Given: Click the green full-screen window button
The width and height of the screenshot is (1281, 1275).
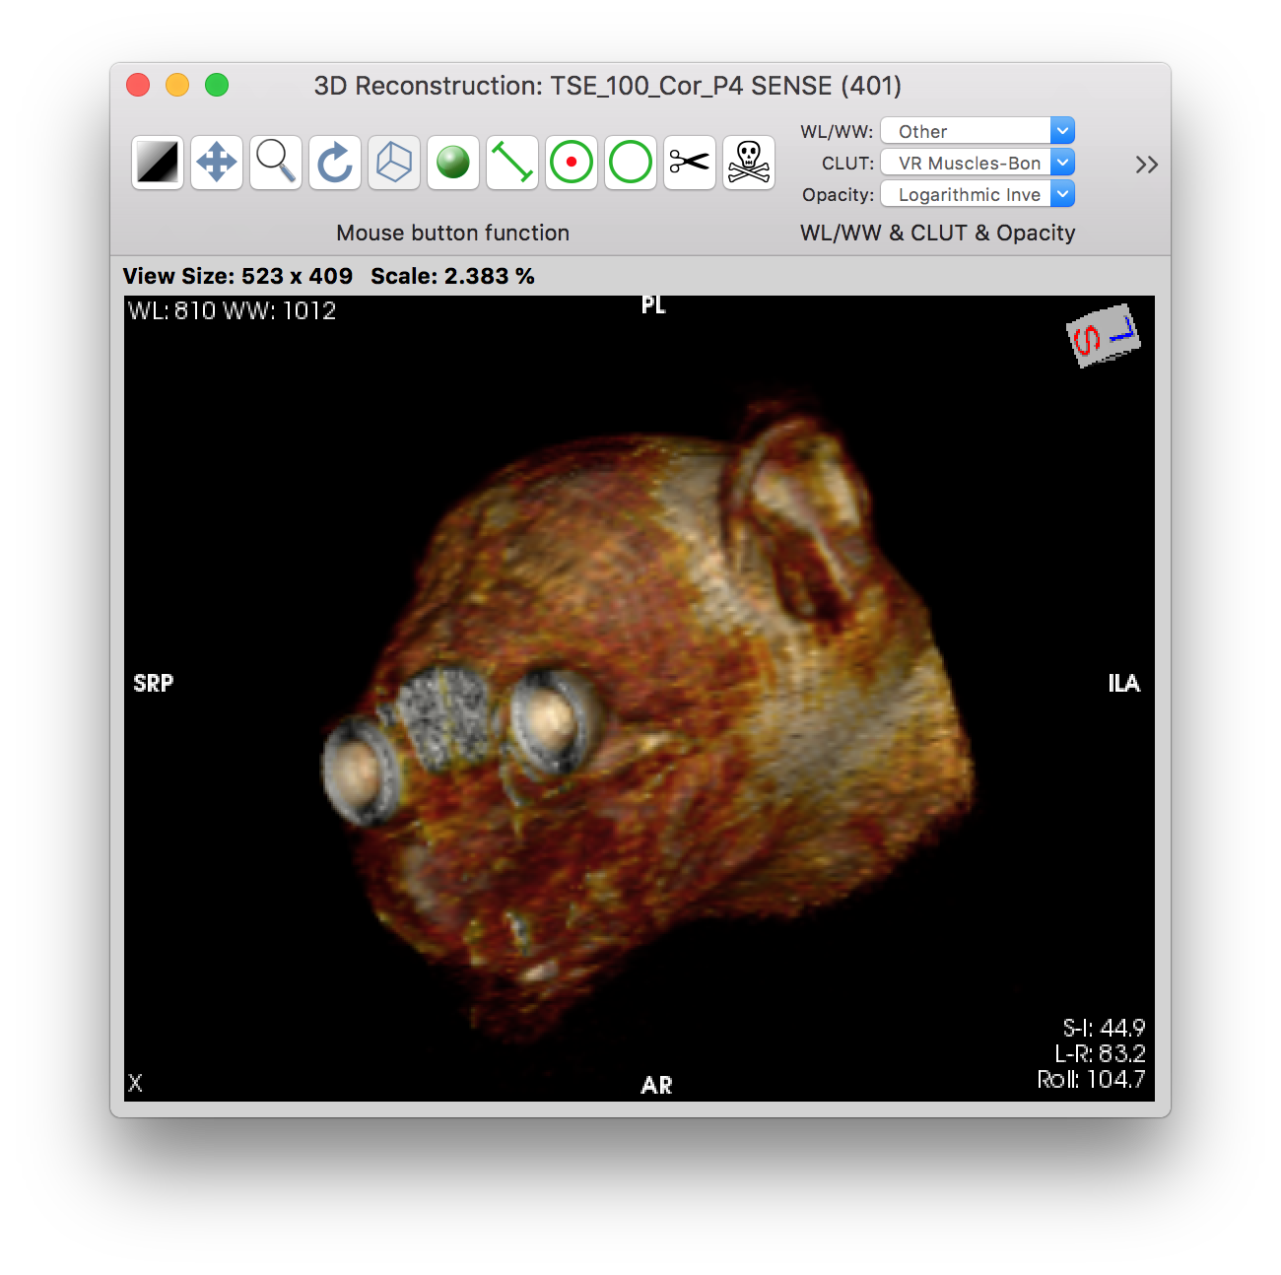Looking at the screenshot, I should pyautogui.click(x=217, y=86).
